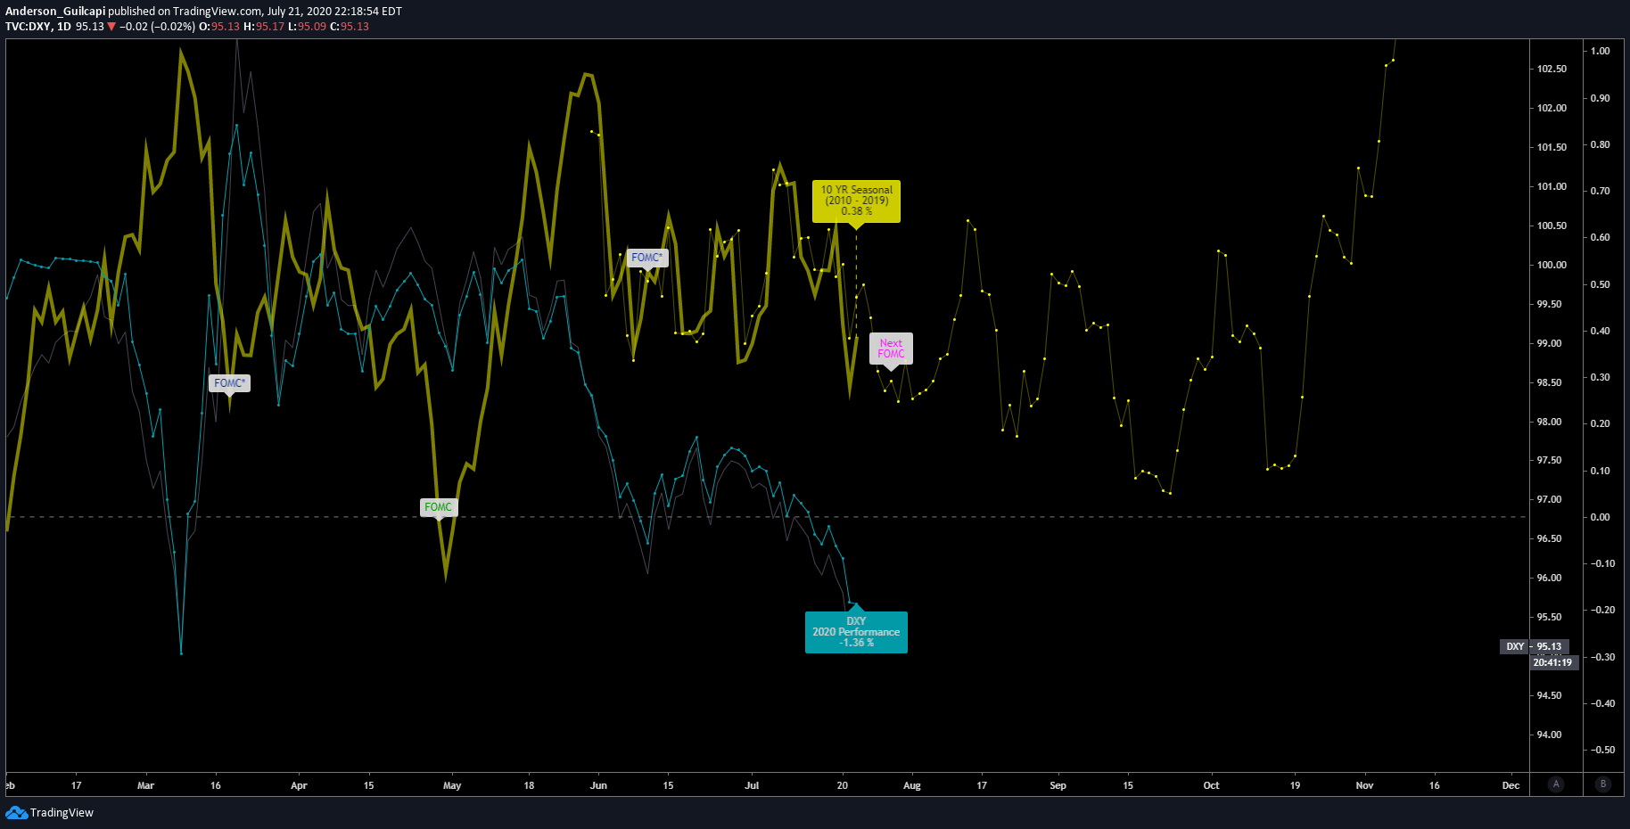This screenshot has width=1630, height=829.
Task: Click the 1.00 percent scale label
Action: [x=1601, y=51]
